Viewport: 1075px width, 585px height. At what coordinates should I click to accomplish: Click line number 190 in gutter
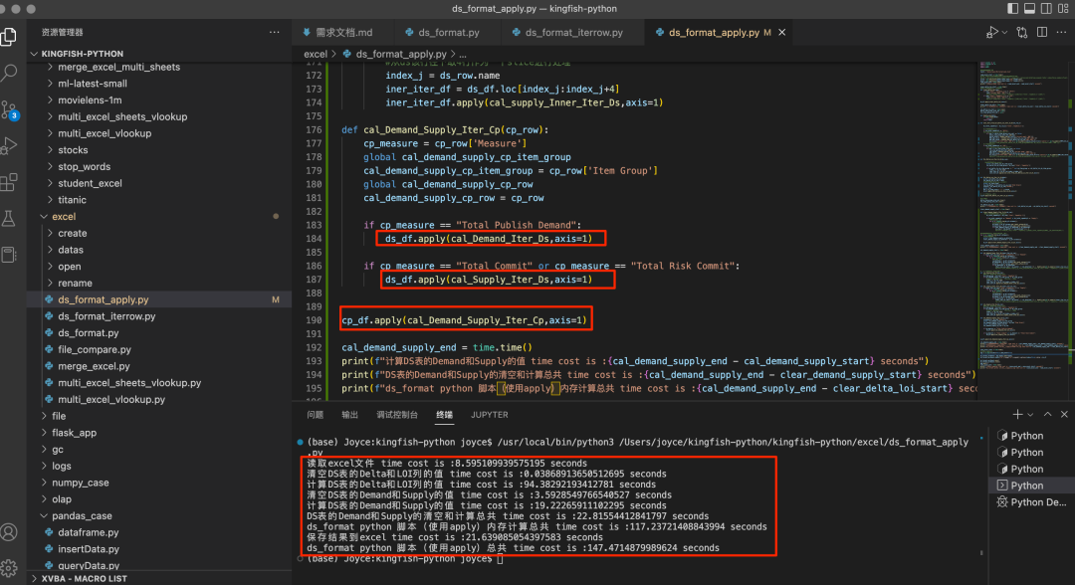pos(314,320)
